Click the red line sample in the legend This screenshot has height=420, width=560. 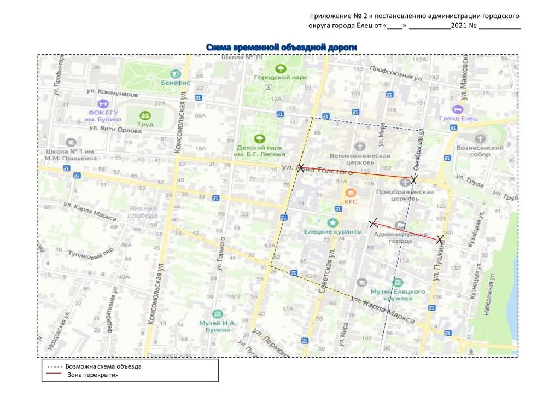click(54, 374)
